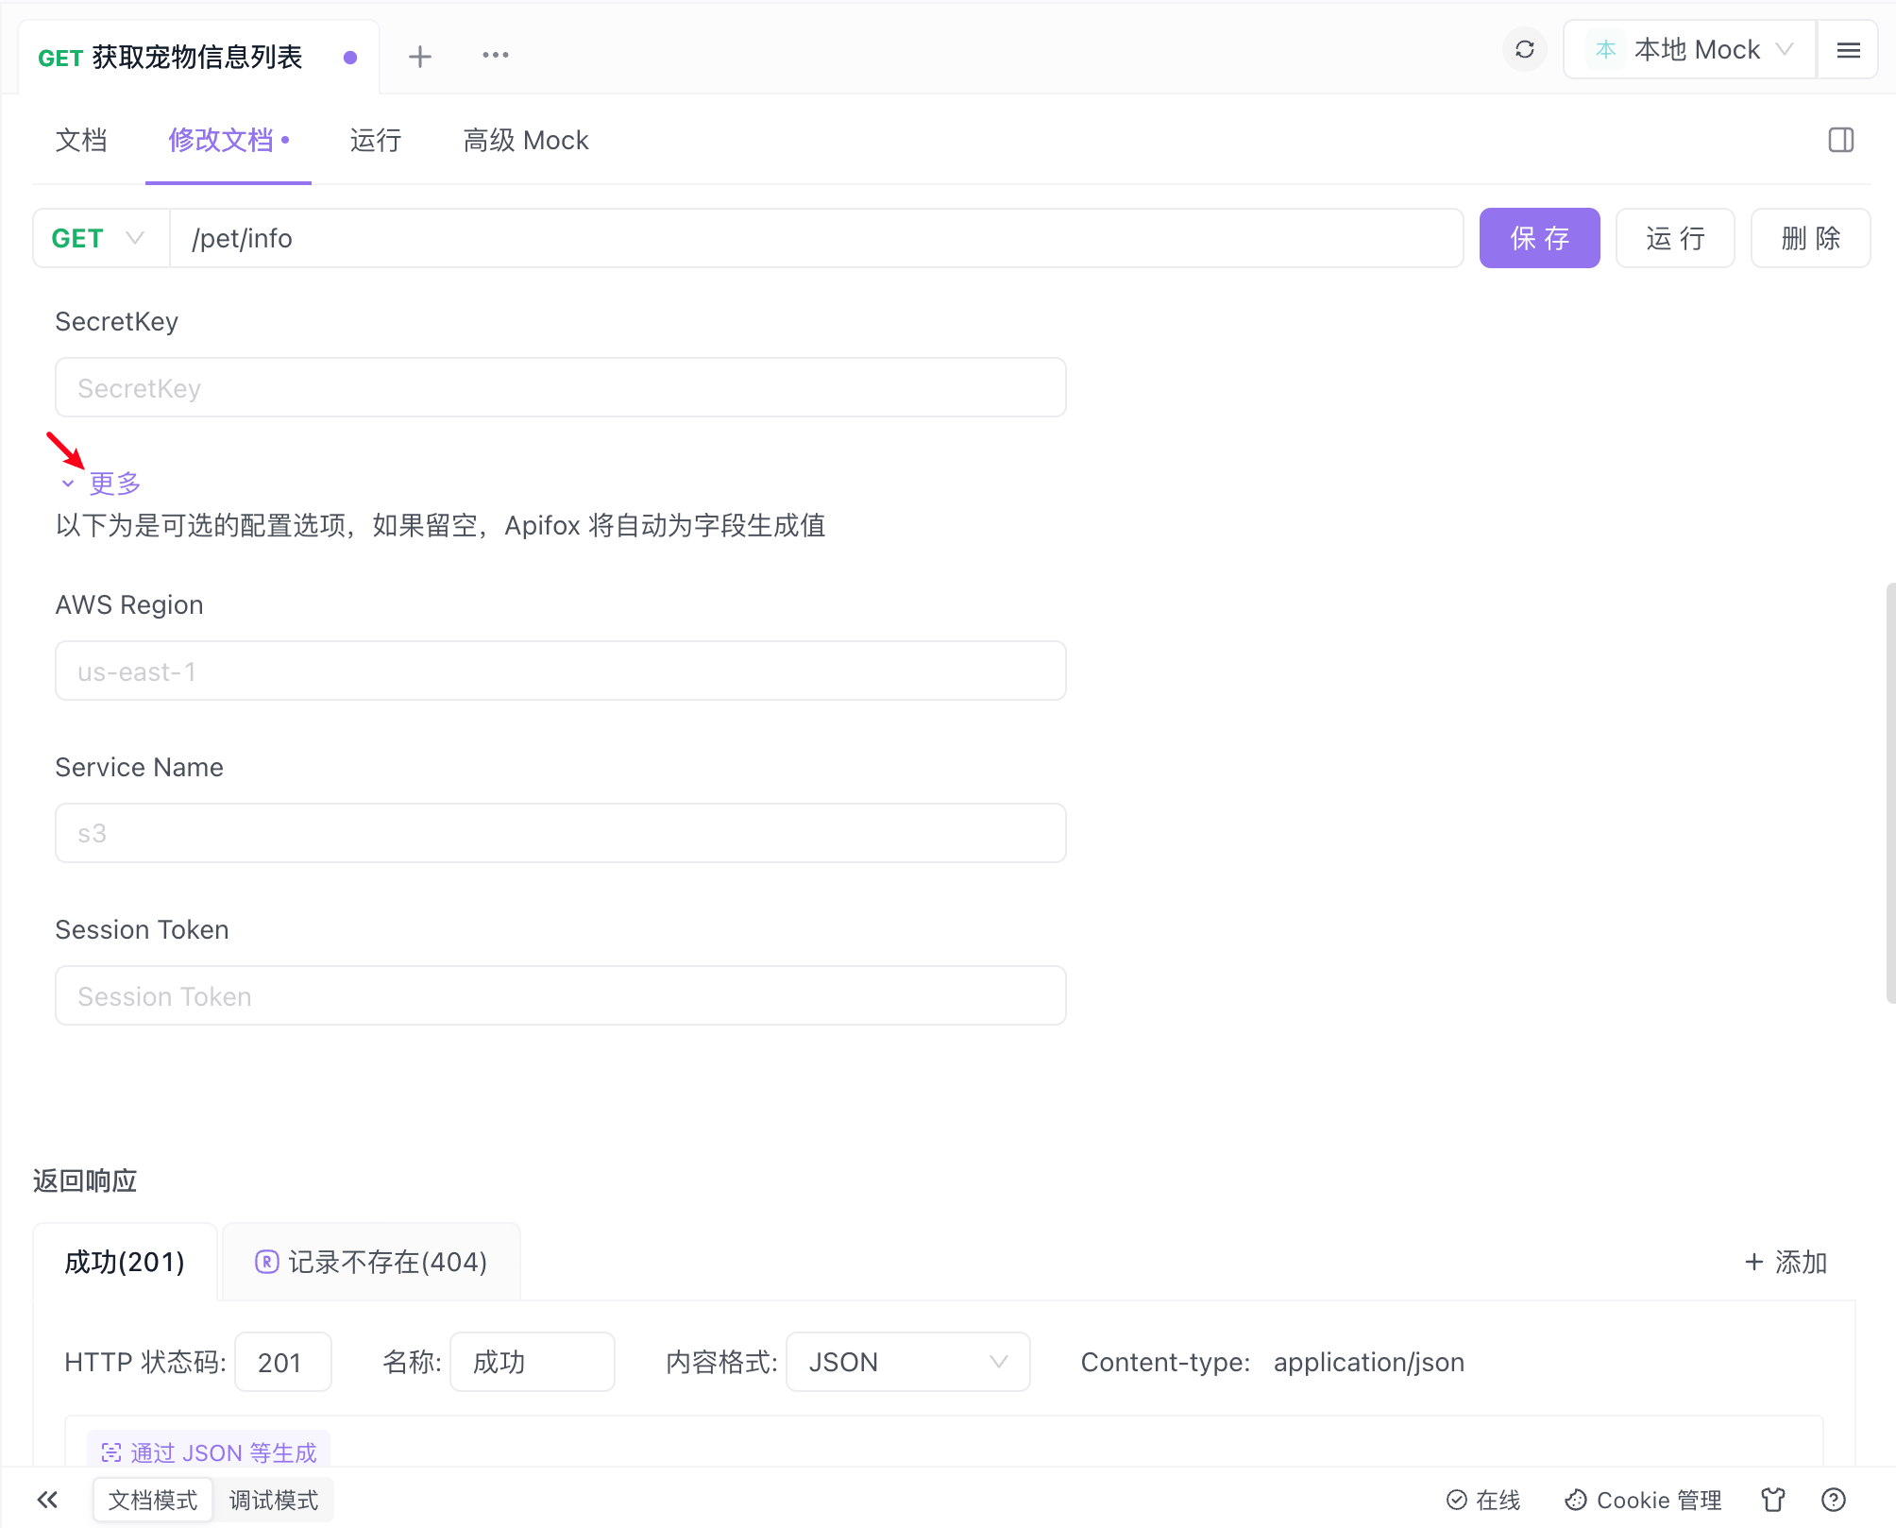
Task: Switch to 文档模式 mode
Action: [153, 1500]
